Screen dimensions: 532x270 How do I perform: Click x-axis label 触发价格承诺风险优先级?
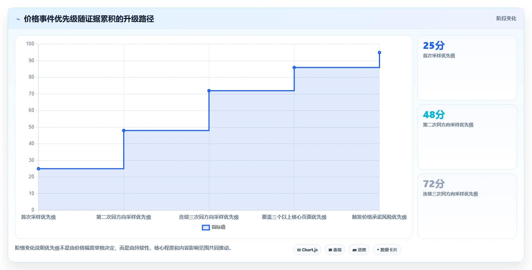[x=379, y=217]
